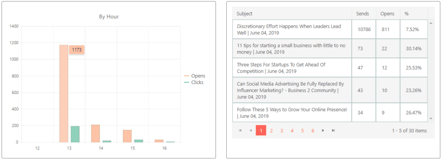Click table scrollbar down arrow
This screenshot has height=160, width=443.
(431, 118)
